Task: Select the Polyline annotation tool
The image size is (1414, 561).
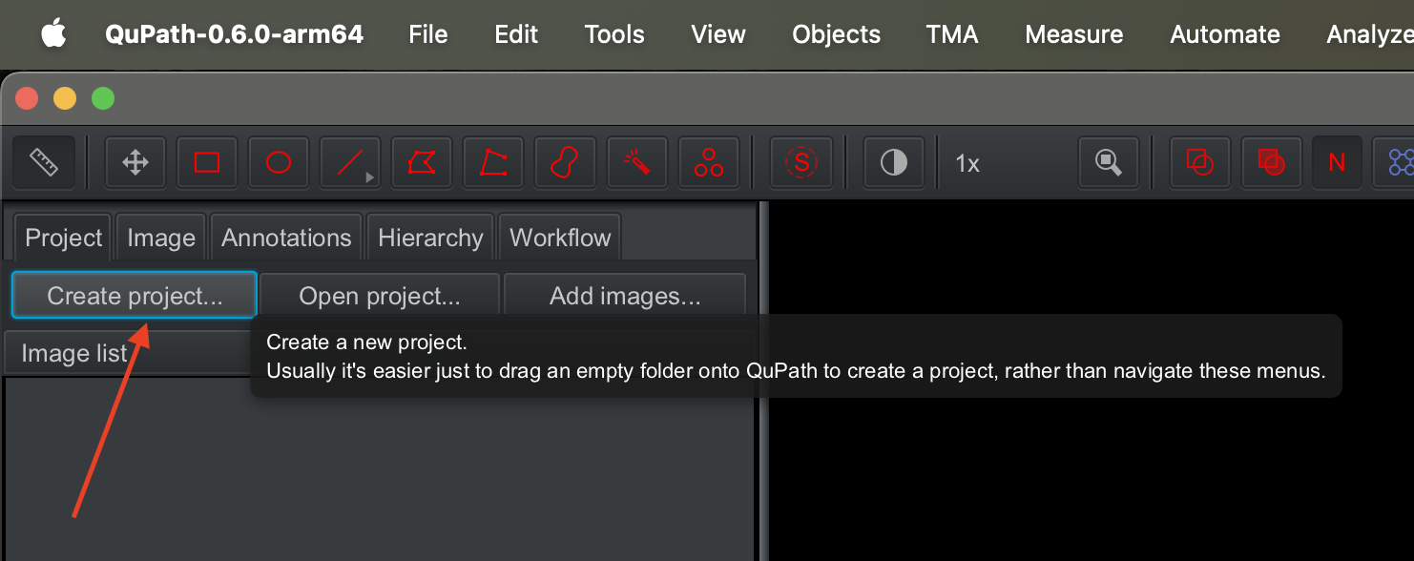Action: pyautogui.click(x=493, y=163)
